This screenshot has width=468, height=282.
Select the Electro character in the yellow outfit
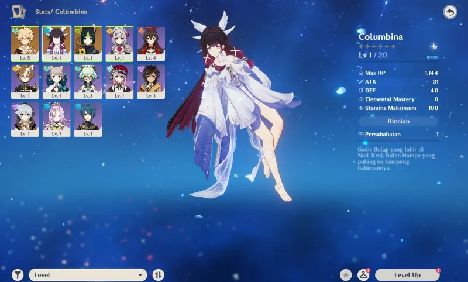pos(151,82)
